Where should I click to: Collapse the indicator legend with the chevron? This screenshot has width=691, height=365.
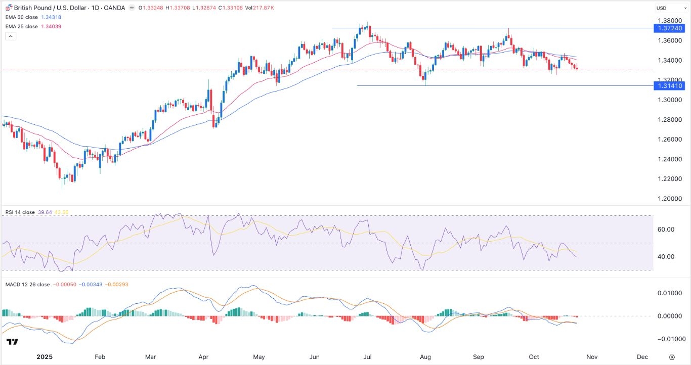click(x=10, y=36)
